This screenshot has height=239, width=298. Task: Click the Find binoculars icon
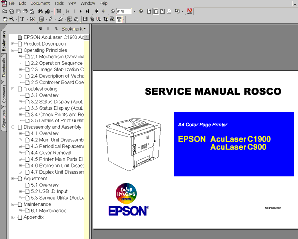pos(40,11)
